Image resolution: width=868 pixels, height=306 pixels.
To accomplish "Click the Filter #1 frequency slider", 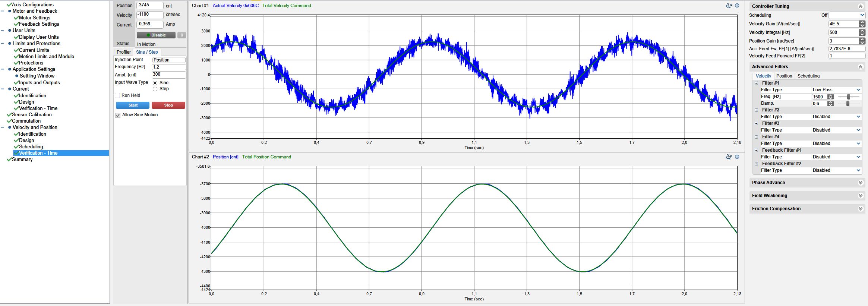I will pyautogui.click(x=848, y=97).
